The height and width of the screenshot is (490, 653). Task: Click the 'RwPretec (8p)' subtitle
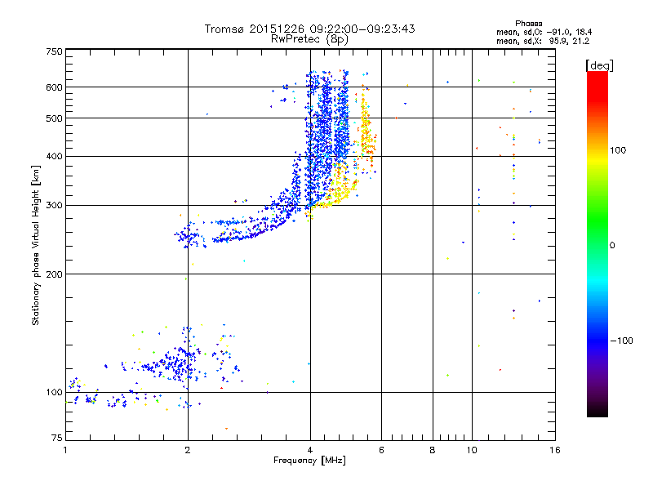pos(309,39)
